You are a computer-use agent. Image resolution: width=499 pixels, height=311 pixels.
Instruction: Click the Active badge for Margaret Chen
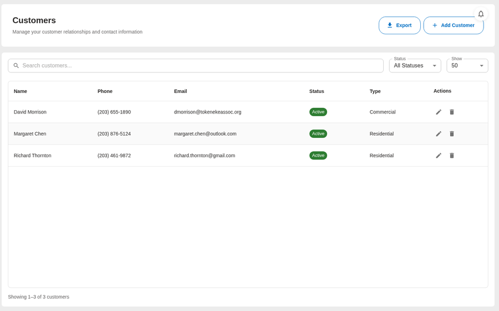pos(318,134)
